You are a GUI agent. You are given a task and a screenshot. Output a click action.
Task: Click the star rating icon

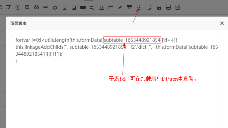(x=55, y=7)
